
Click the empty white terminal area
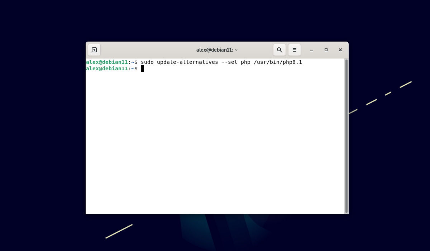[215, 143]
